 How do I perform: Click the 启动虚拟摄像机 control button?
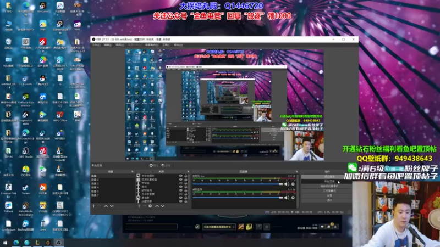[x=329, y=186]
